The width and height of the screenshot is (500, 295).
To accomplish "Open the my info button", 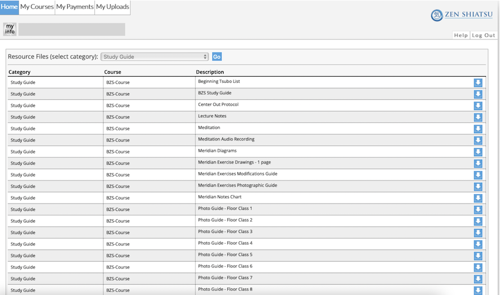I will 10,29.
